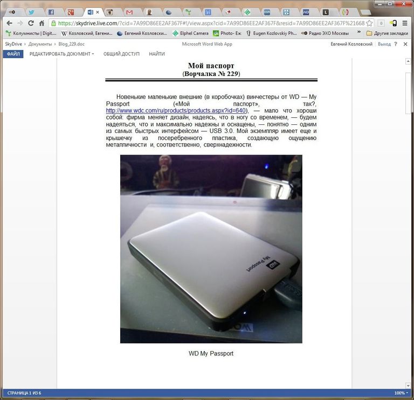Click the green padlock security icon
414x400 pixels.
point(53,23)
